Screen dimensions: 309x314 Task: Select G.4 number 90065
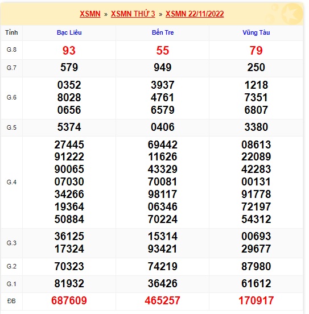69,169
